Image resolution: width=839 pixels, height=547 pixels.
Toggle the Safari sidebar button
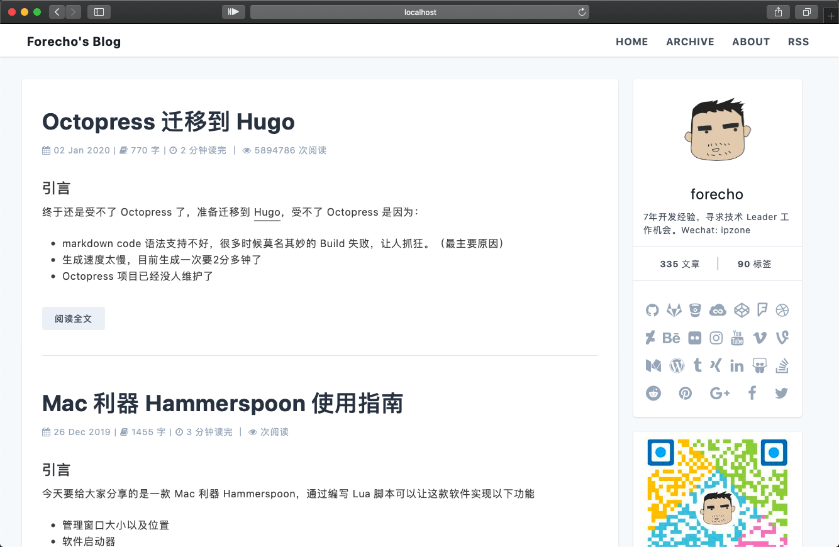[99, 11]
